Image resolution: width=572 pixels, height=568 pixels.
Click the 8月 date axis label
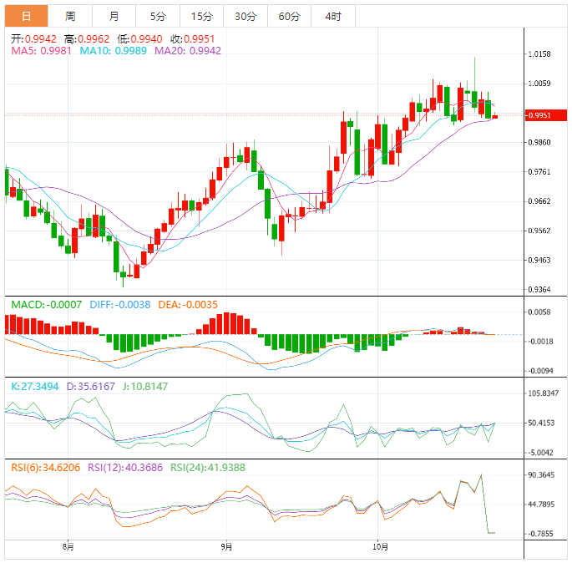68,546
